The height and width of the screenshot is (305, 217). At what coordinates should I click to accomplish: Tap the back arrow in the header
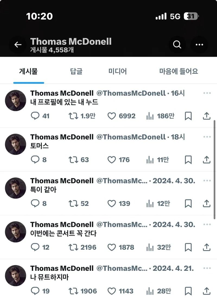[18, 45]
